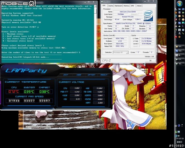Open the 'Mainboard' tab in CPU-Z
The image size is (185, 148).
[118, 6]
